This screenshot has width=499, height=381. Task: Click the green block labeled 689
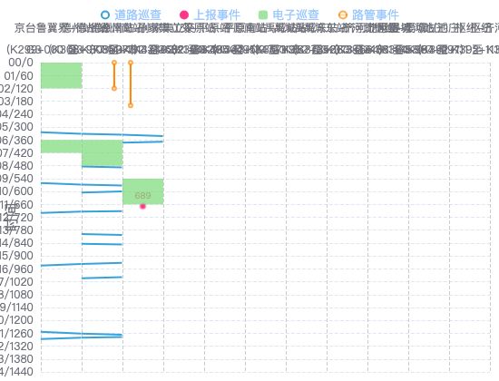[143, 191]
